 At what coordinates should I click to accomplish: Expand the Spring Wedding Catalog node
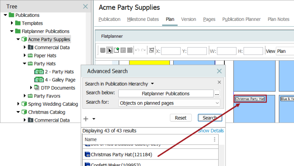tap(18, 104)
